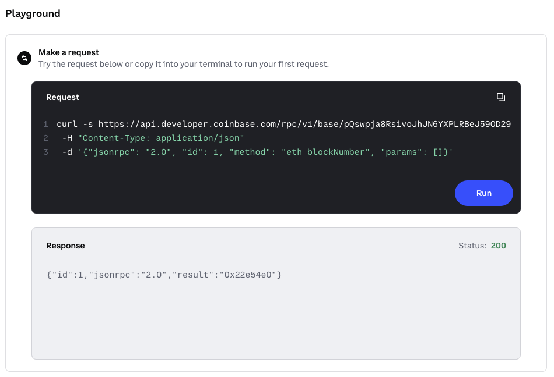Run the curl request
The width and height of the screenshot is (554, 377).
[x=483, y=193]
